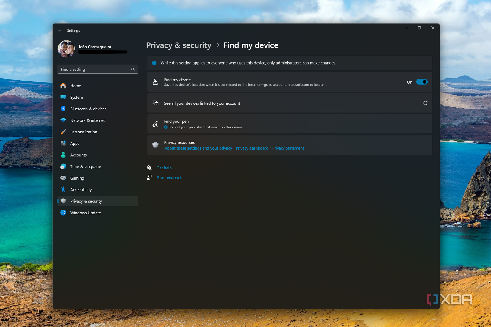The image size is (491, 327).
Task: Click the Get help link
Action: click(x=164, y=168)
